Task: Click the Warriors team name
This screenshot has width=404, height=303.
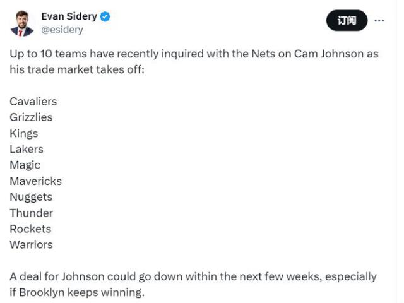Action: click(31, 244)
